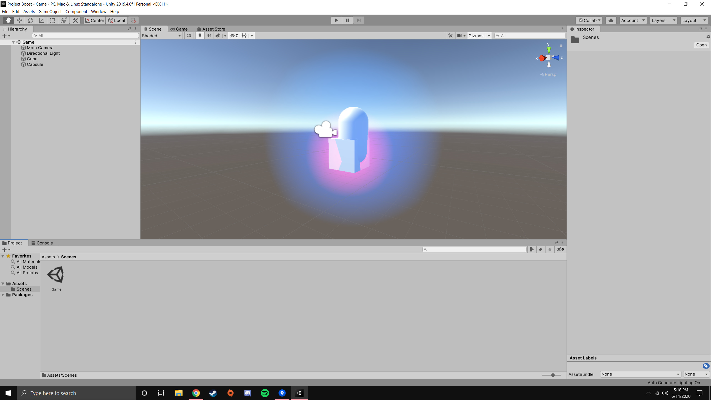711x400 pixels.
Task: Collapse the Game scene in Hierarchy
Action: point(13,42)
